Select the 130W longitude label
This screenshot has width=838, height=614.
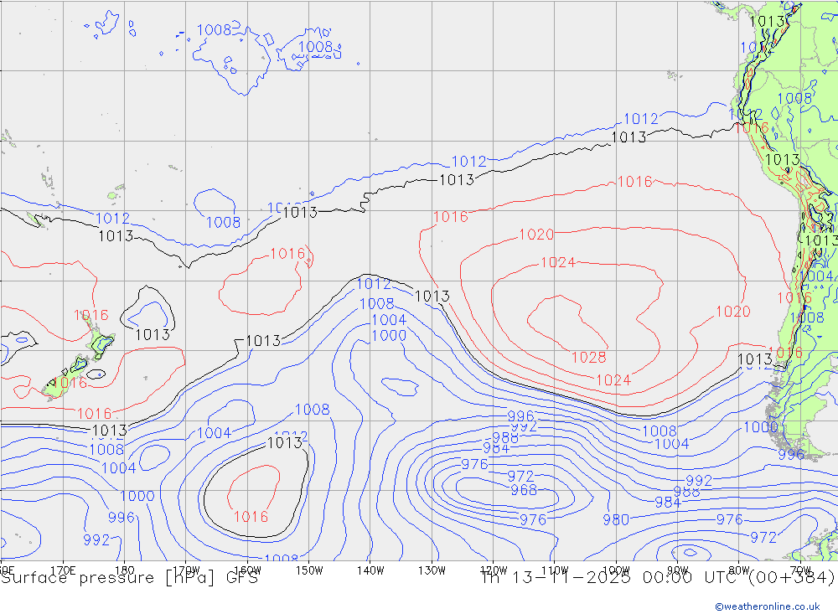tap(432, 570)
